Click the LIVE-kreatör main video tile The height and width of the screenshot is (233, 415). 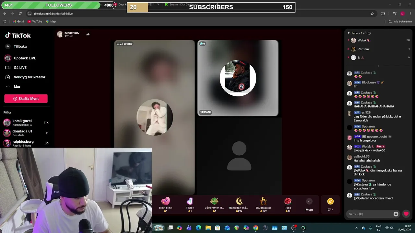[154, 117]
